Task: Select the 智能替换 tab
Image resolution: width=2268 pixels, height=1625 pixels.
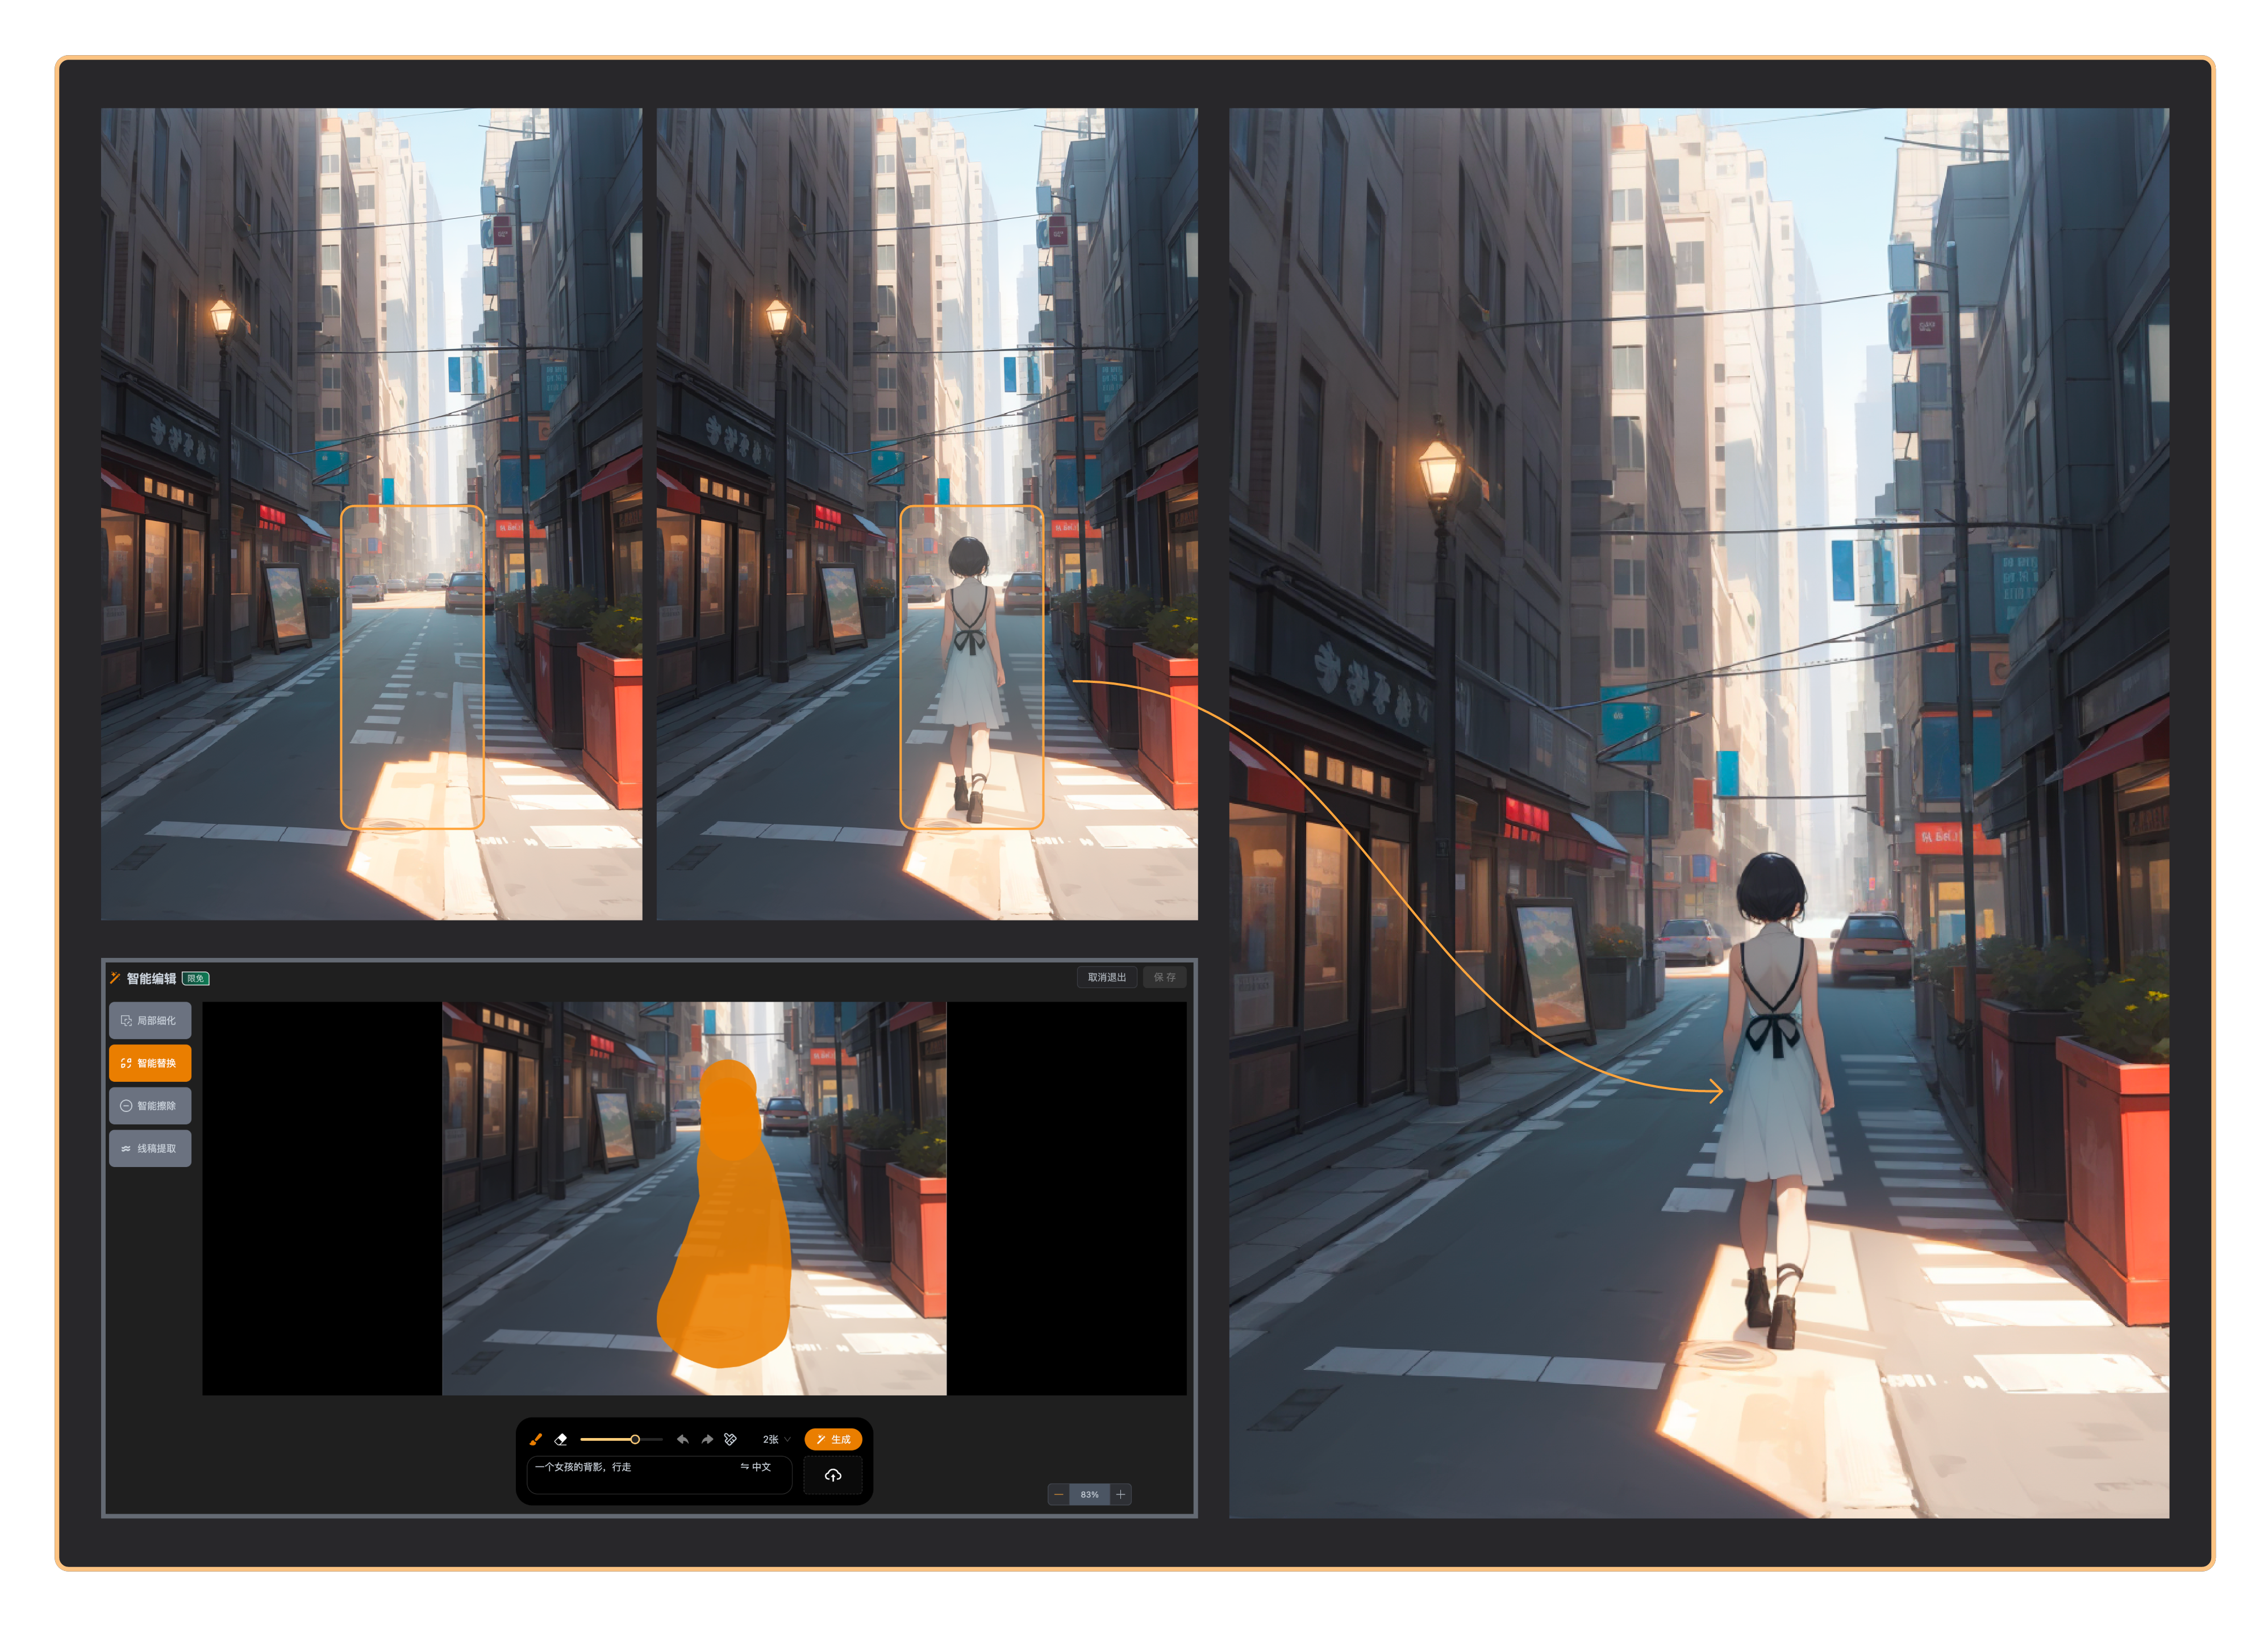Action: click(x=150, y=1063)
